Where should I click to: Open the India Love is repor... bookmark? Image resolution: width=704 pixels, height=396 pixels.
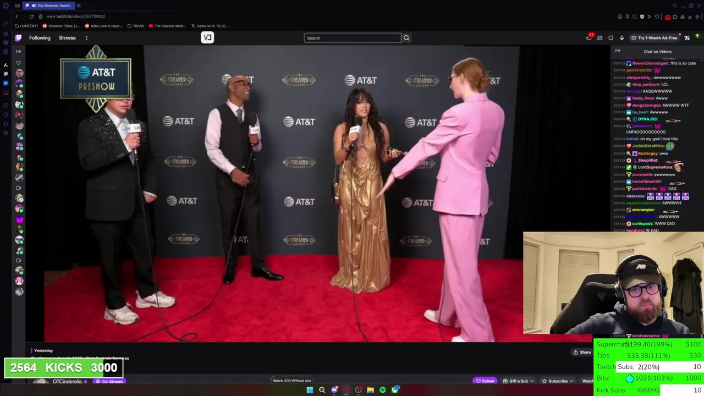tap(103, 26)
